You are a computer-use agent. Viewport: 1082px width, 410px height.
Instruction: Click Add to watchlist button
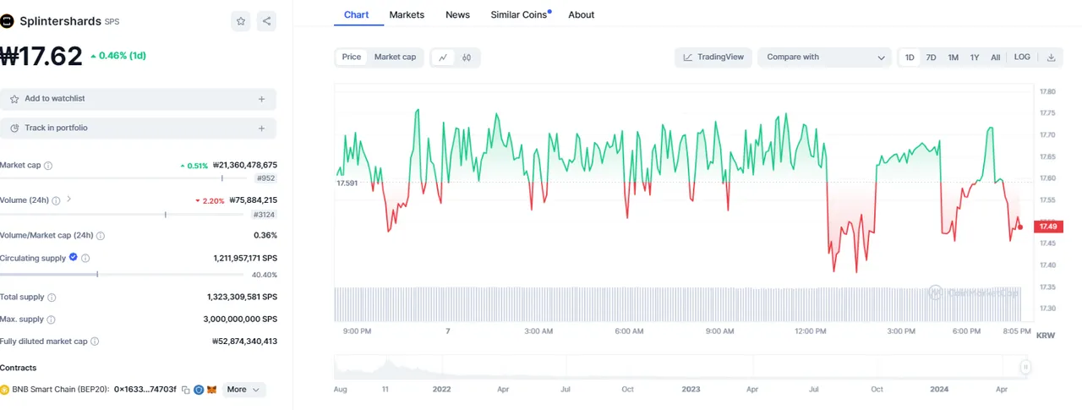coord(138,99)
